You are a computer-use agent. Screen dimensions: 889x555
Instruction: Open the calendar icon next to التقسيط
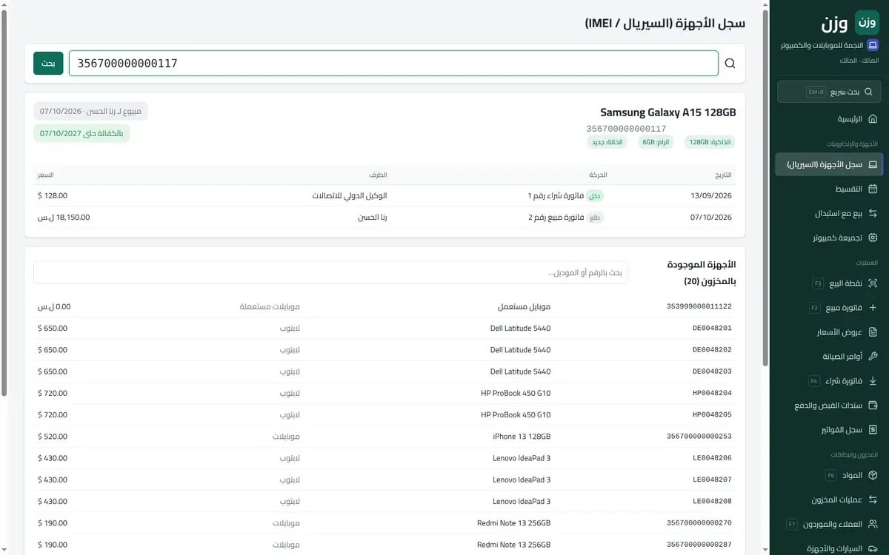pos(873,189)
